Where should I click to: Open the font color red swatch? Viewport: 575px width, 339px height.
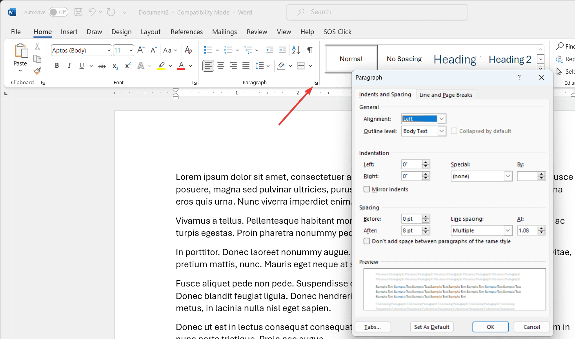click(x=181, y=66)
